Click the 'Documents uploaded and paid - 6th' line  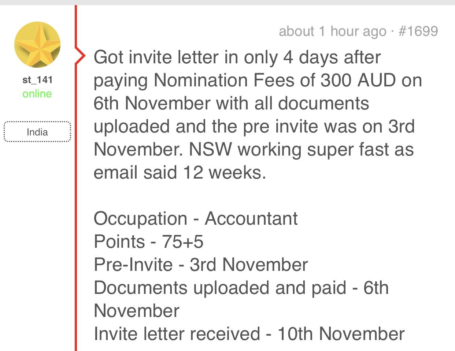(x=241, y=288)
